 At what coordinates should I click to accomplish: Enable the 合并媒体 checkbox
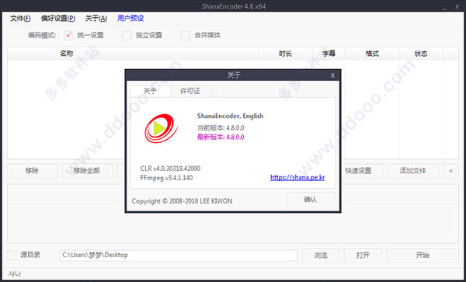(186, 36)
